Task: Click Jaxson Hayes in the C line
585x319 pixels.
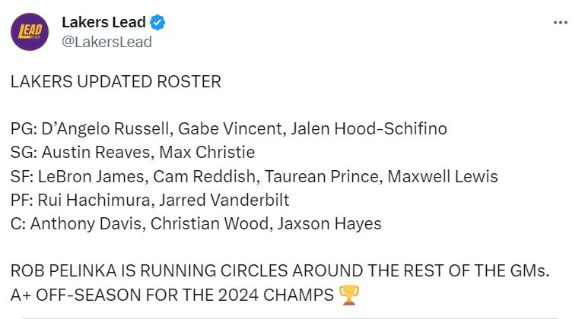Action: (x=329, y=223)
